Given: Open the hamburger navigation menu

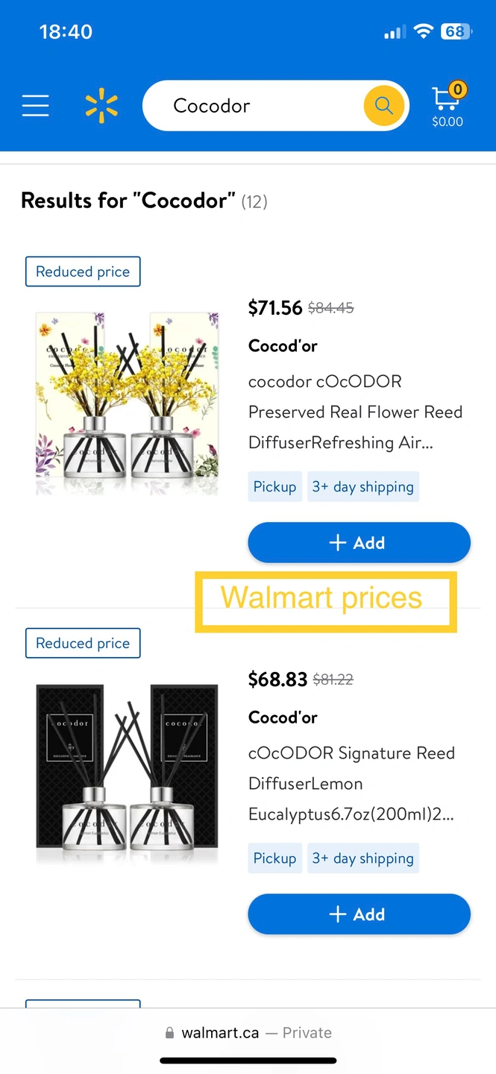Looking at the screenshot, I should tap(35, 106).
